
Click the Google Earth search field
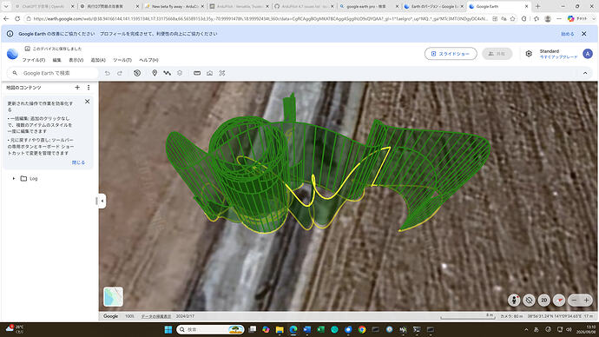[54, 73]
